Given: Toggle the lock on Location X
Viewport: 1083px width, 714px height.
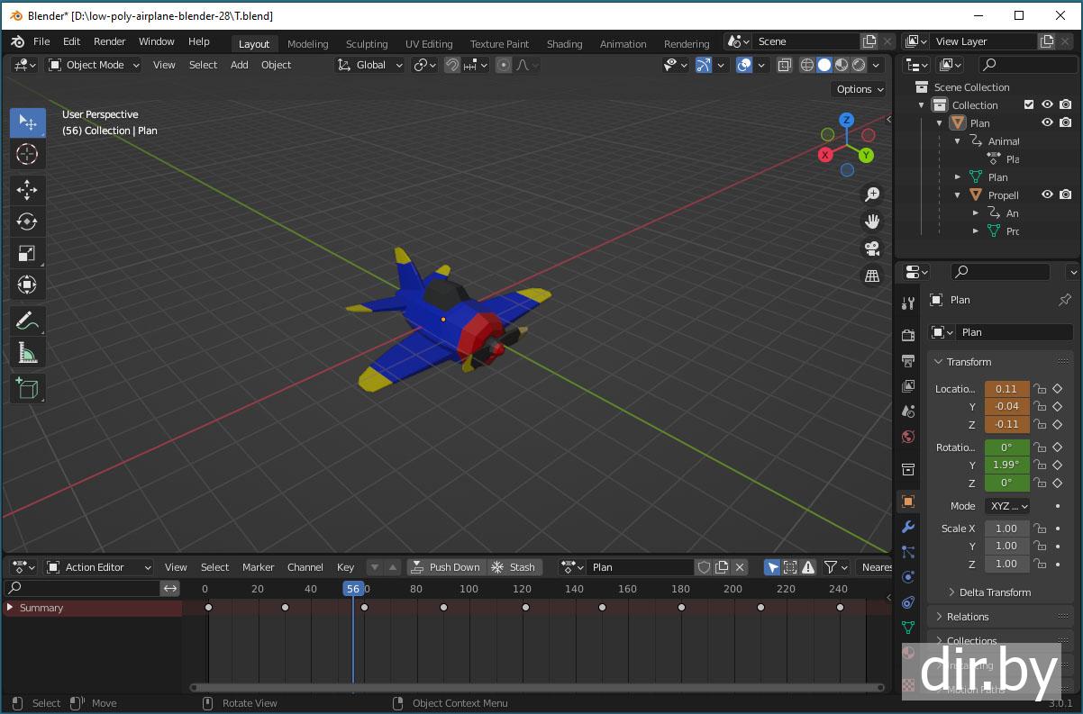Looking at the screenshot, I should point(1040,389).
